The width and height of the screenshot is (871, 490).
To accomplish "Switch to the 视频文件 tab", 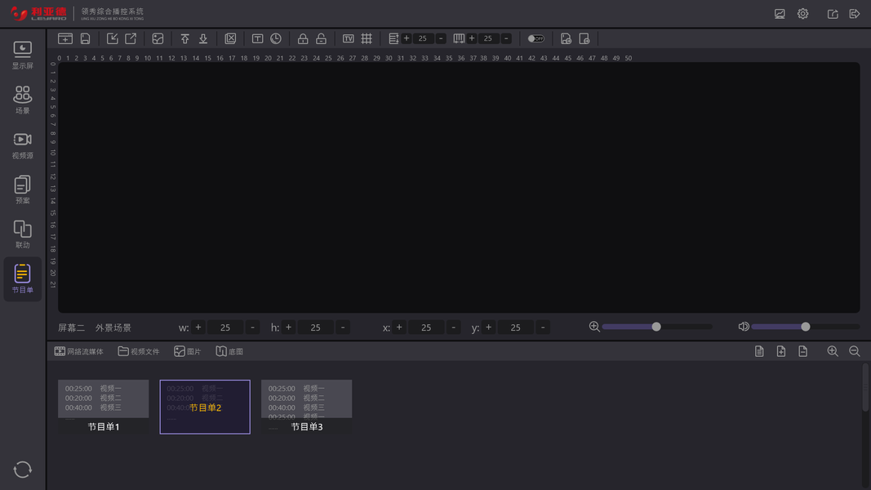I will tap(139, 351).
